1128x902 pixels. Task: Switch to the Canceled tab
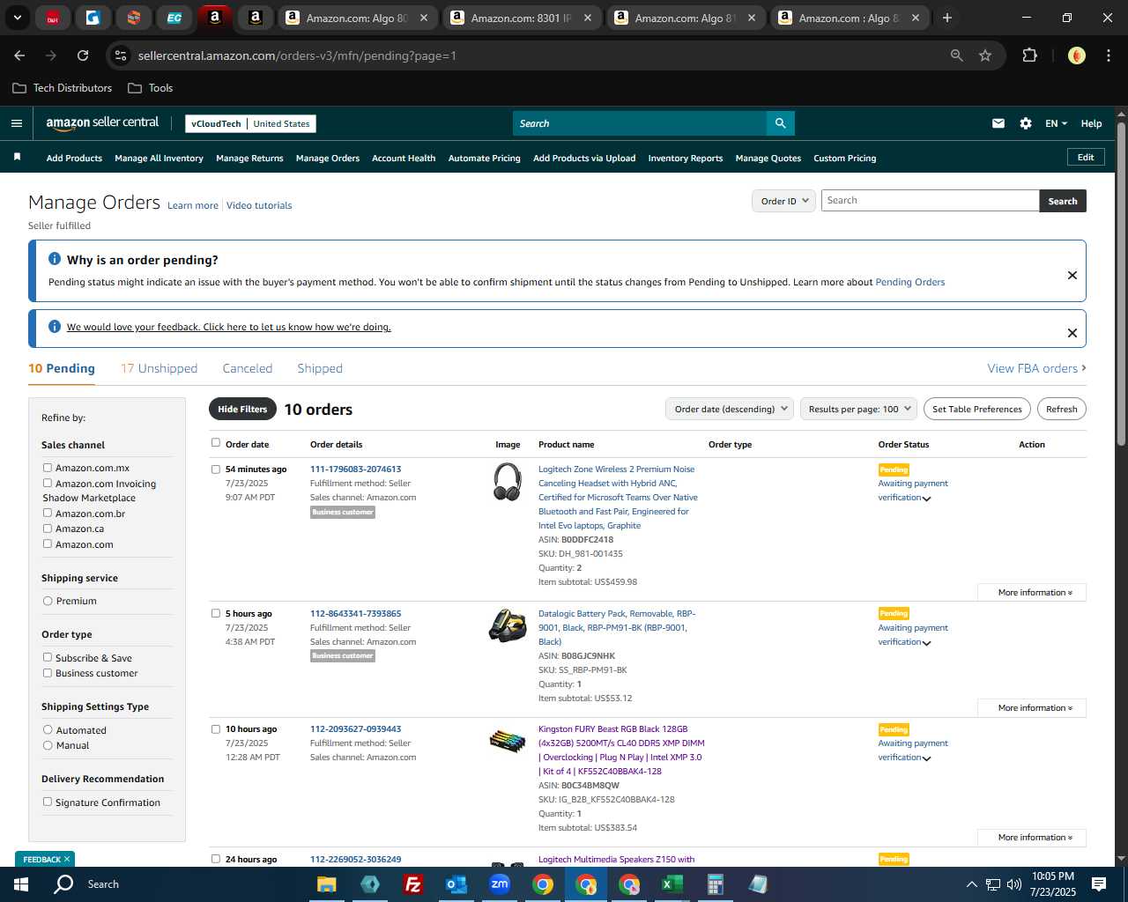click(248, 368)
